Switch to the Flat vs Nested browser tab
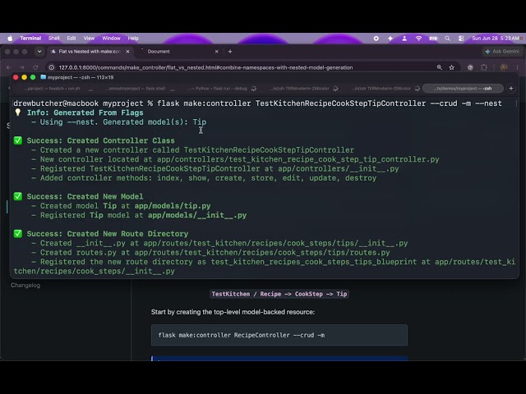 pos(90,52)
